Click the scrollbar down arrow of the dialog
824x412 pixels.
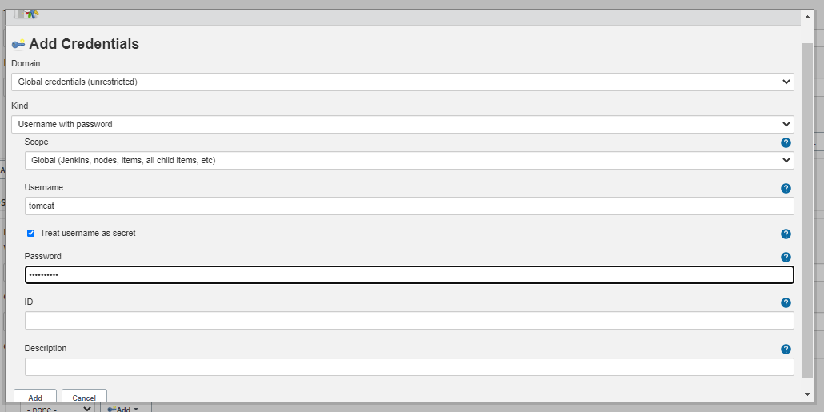coord(808,394)
